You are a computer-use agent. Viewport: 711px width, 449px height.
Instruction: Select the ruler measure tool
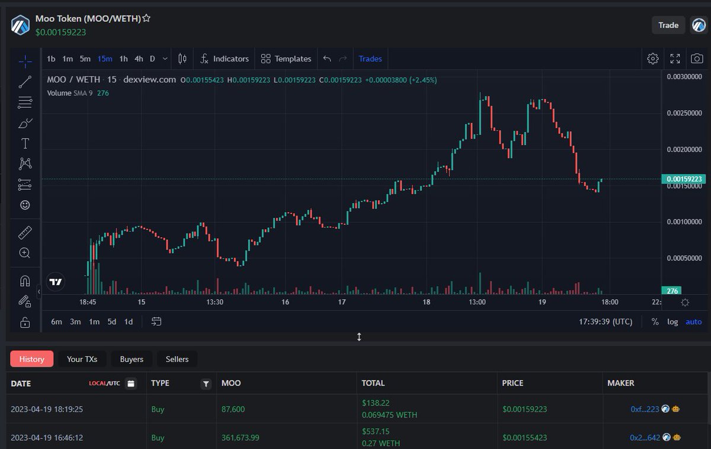coord(24,232)
